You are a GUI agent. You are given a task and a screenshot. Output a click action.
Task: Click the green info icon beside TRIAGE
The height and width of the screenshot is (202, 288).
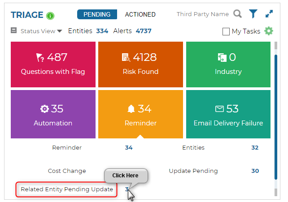[x=50, y=16]
